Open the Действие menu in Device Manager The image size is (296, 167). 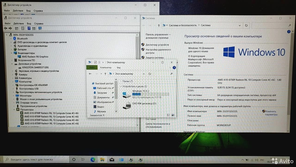(x=18, y=23)
